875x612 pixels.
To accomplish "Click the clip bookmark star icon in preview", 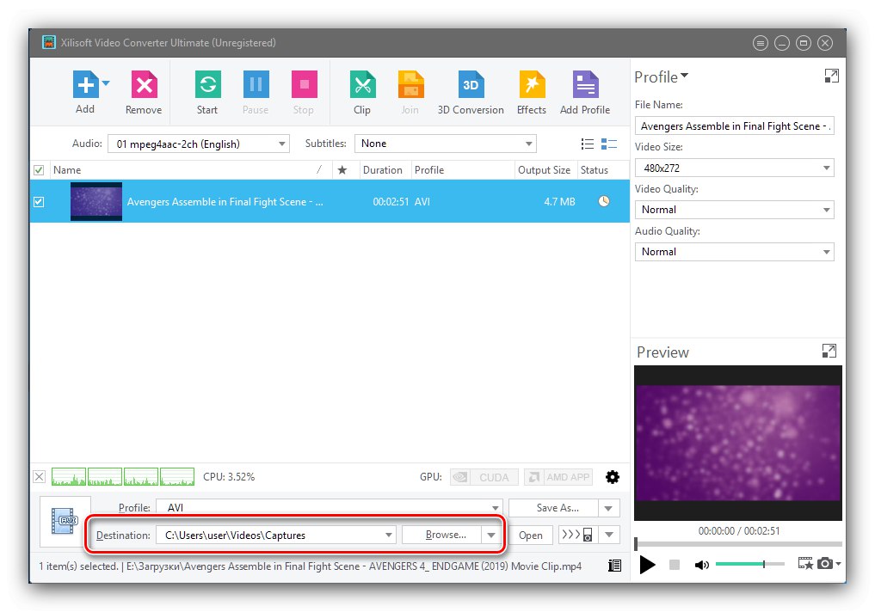I will 805,564.
